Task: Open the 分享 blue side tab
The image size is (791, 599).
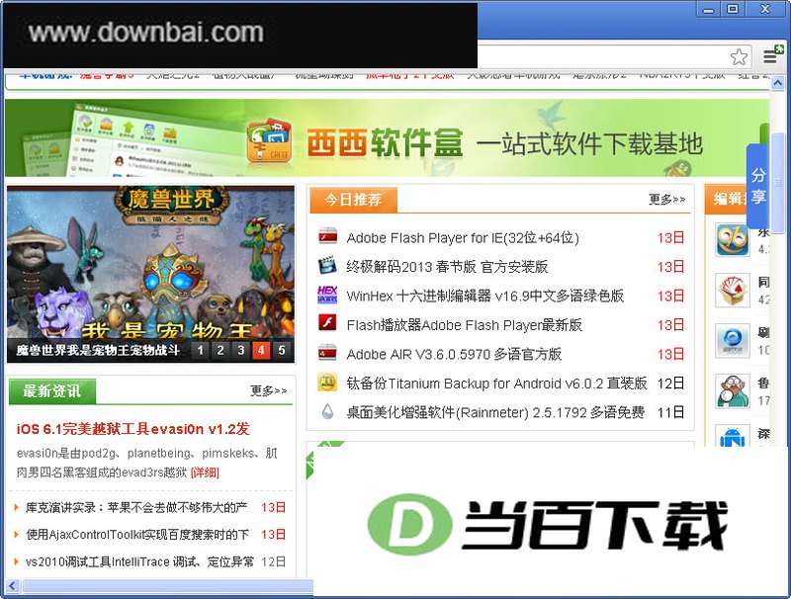Action: click(757, 186)
